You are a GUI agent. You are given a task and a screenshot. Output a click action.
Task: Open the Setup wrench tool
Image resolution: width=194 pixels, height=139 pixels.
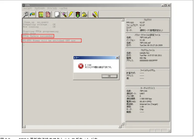point(25,14)
